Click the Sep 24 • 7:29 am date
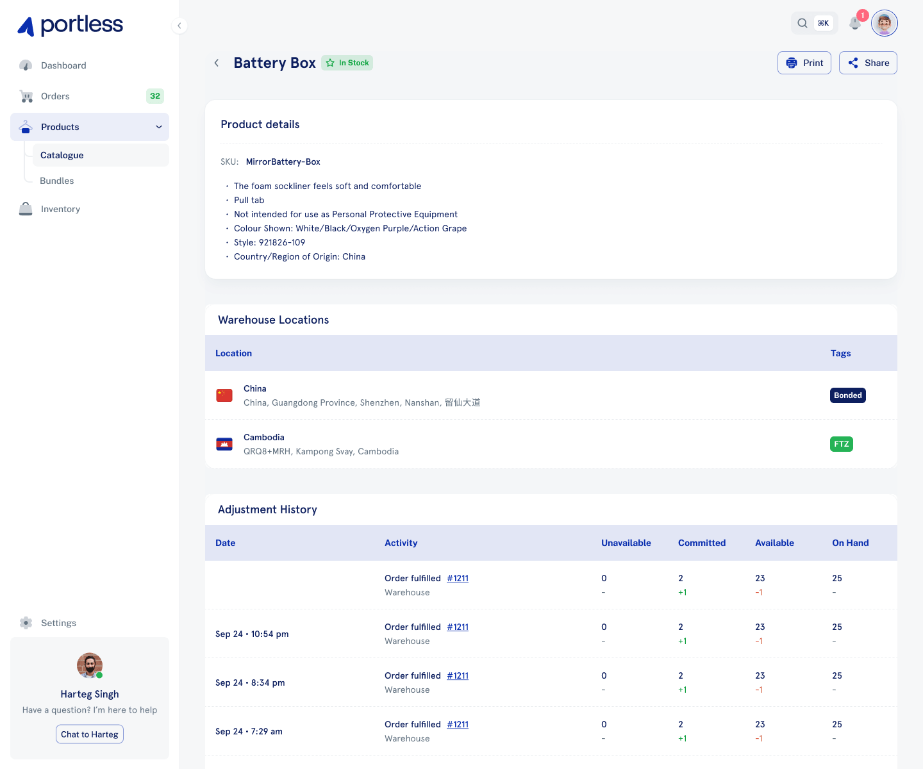 [249, 731]
